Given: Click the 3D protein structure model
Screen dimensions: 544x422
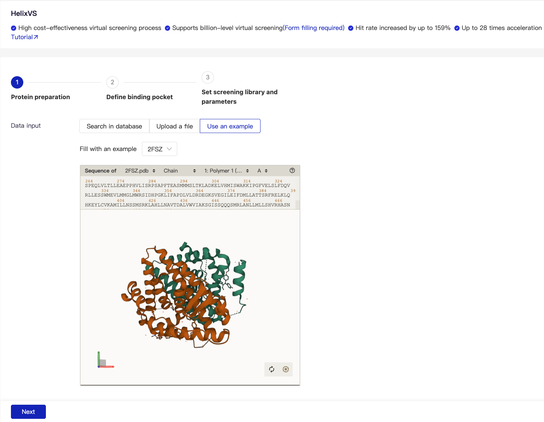Looking at the screenshot, I should point(184,295).
